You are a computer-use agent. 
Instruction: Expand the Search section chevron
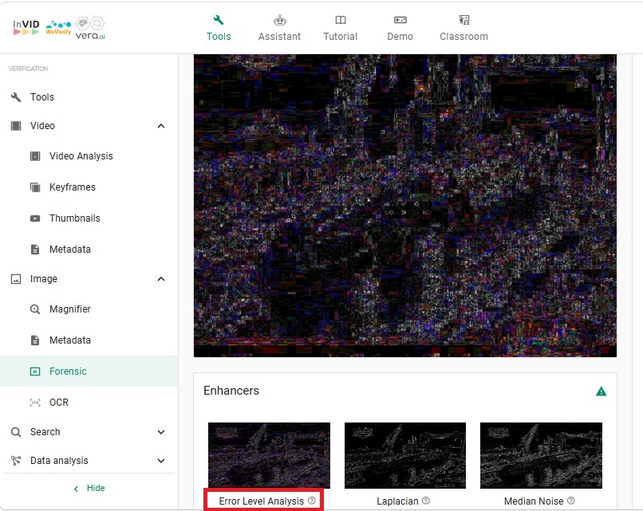pyautogui.click(x=161, y=432)
